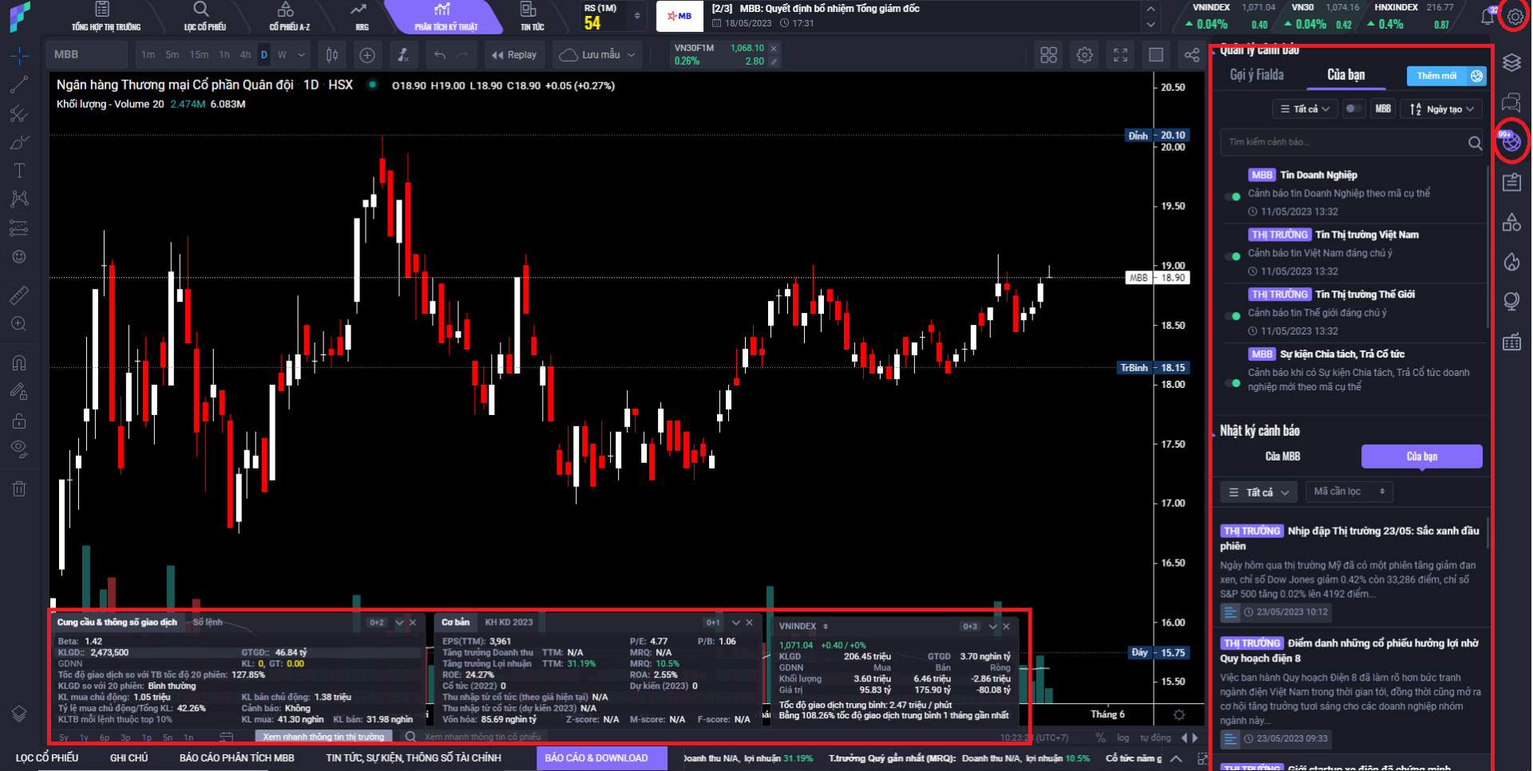This screenshot has width=1533, height=771.
Task: Open the Ngày tạo sort dropdown
Action: [1442, 109]
